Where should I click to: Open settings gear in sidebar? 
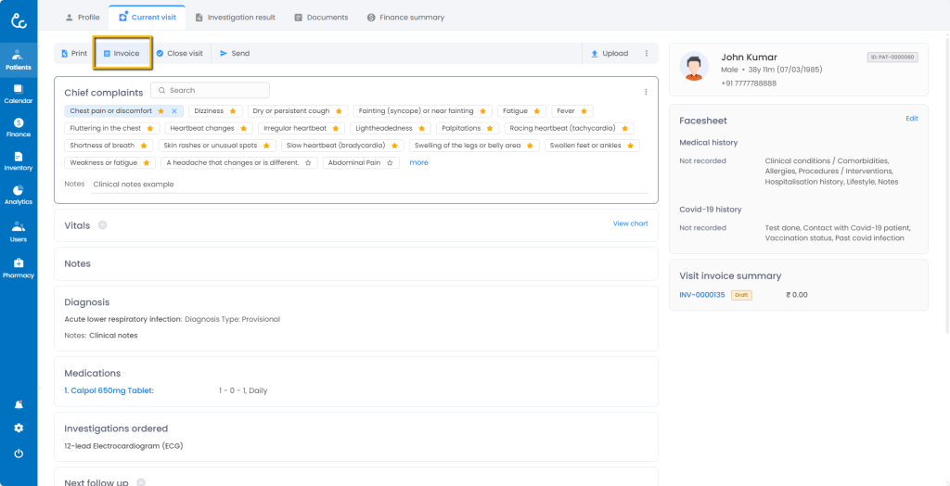click(x=19, y=428)
